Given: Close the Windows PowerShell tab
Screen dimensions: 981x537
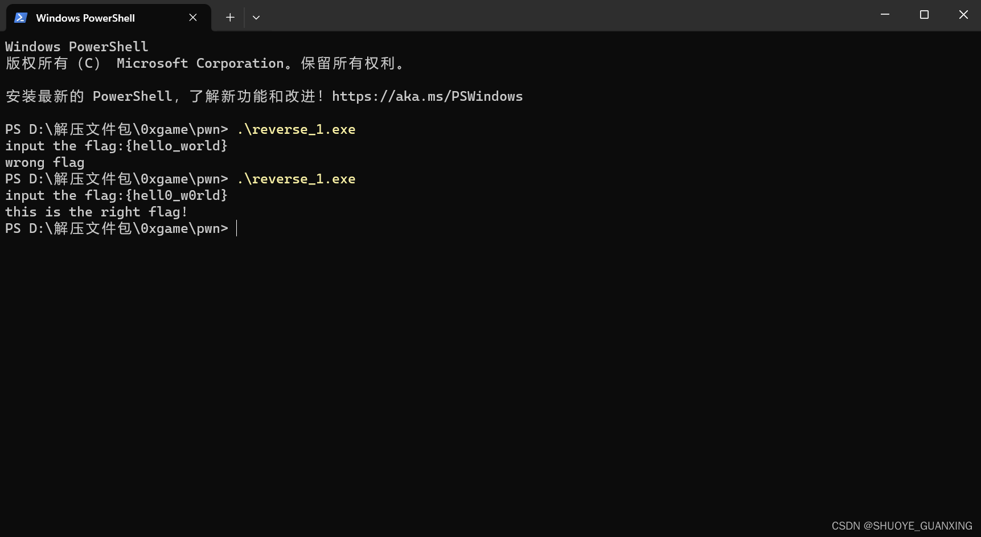Looking at the screenshot, I should pyautogui.click(x=192, y=17).
